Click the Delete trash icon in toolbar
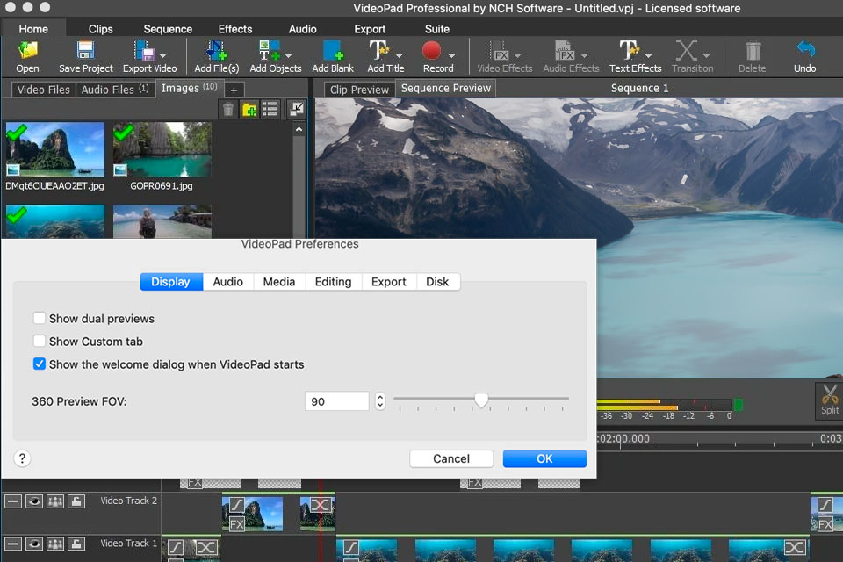Screen dimensions: 843x562 (753, 51)
